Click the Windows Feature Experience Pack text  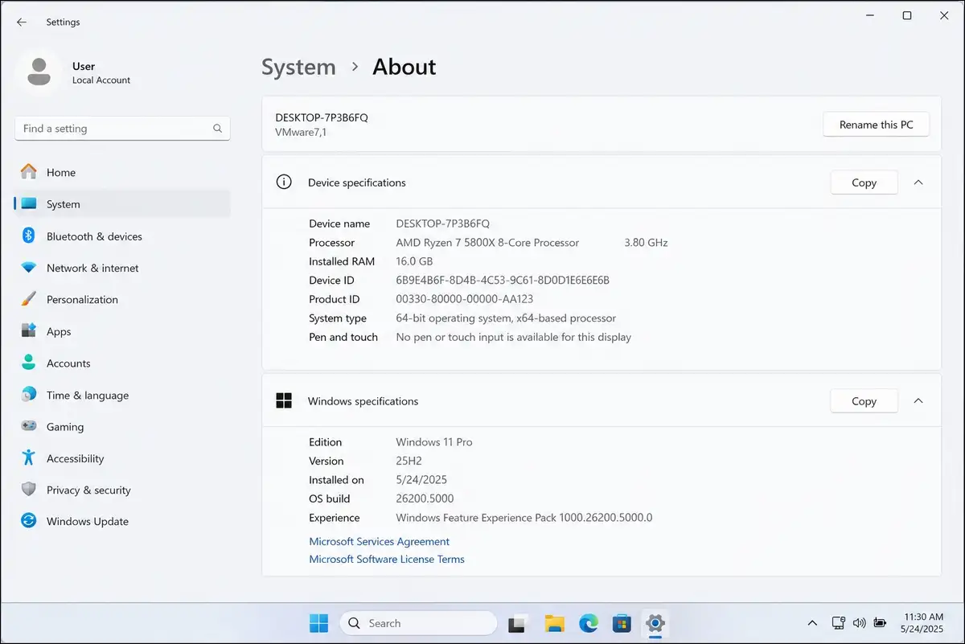point(524,518)
